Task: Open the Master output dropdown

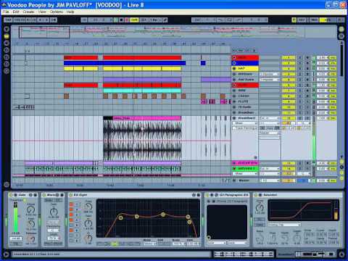Action: 270,181
